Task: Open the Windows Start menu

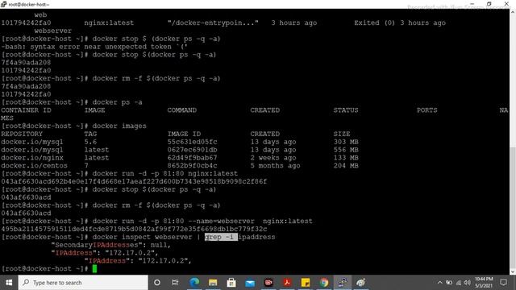Action: point(9,283)
